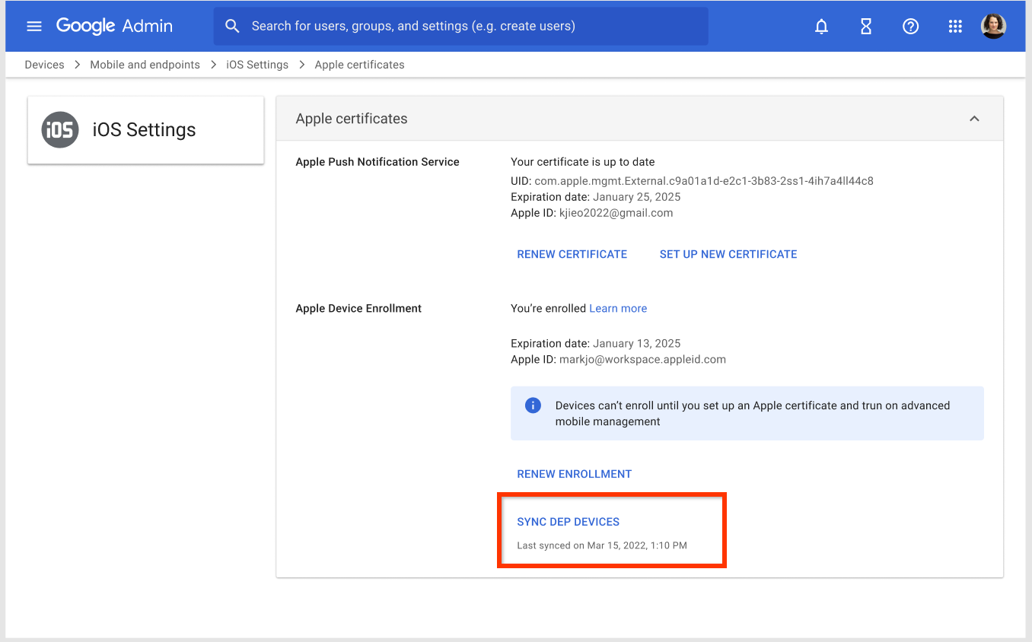The height and width of the screenshot is (642, 1032).
Task: Click RENEW CERTIFICATE
Action: pyautogui.click(x=572, y=254)
